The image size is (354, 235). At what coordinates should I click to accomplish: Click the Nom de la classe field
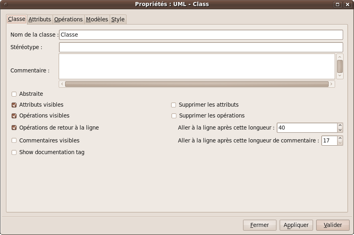pyautogui.click(x=201, y=35)
